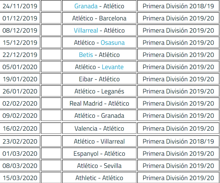Select the Eibar - Atlético fixture
Screen dimensions: 220x183
[99, 79]
